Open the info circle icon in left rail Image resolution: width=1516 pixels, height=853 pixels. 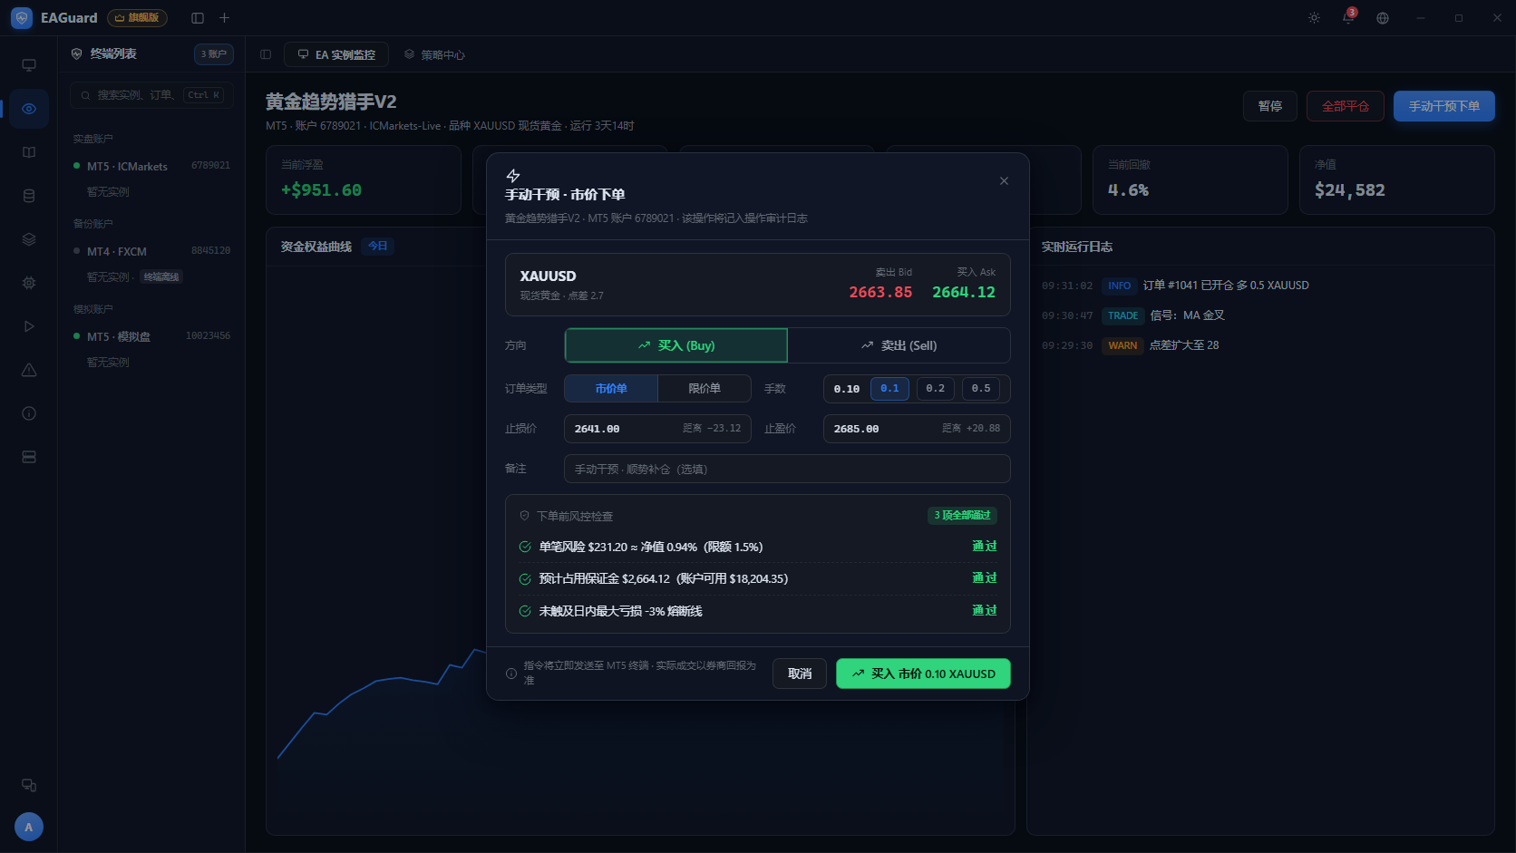coord(29,413)
